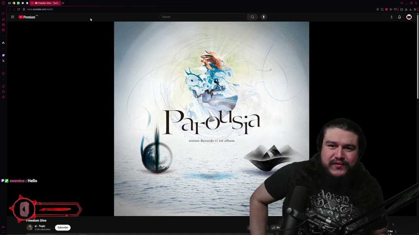Viewport: 419px width, 235px height.
Task: Open the GX Control speedometer in the sidebar
Action: pyautogui.click(x=3, y=14)
